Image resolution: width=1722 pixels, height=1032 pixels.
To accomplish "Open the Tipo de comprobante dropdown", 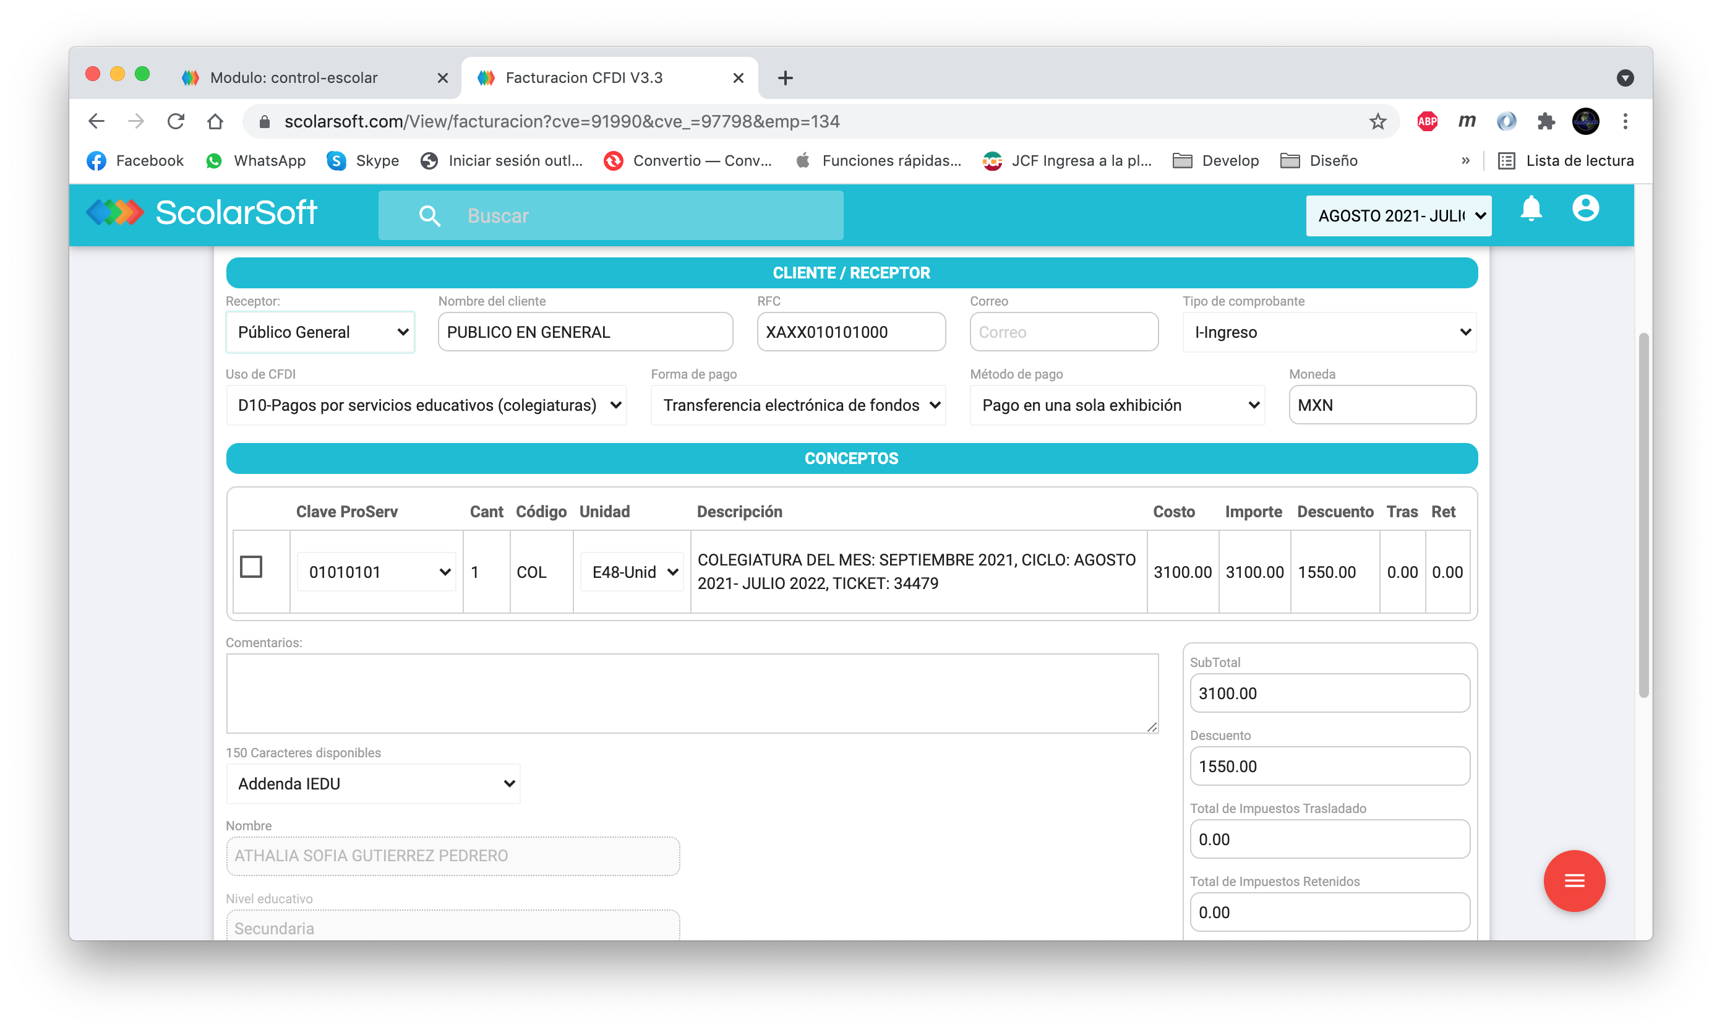I will [1329, 332].
